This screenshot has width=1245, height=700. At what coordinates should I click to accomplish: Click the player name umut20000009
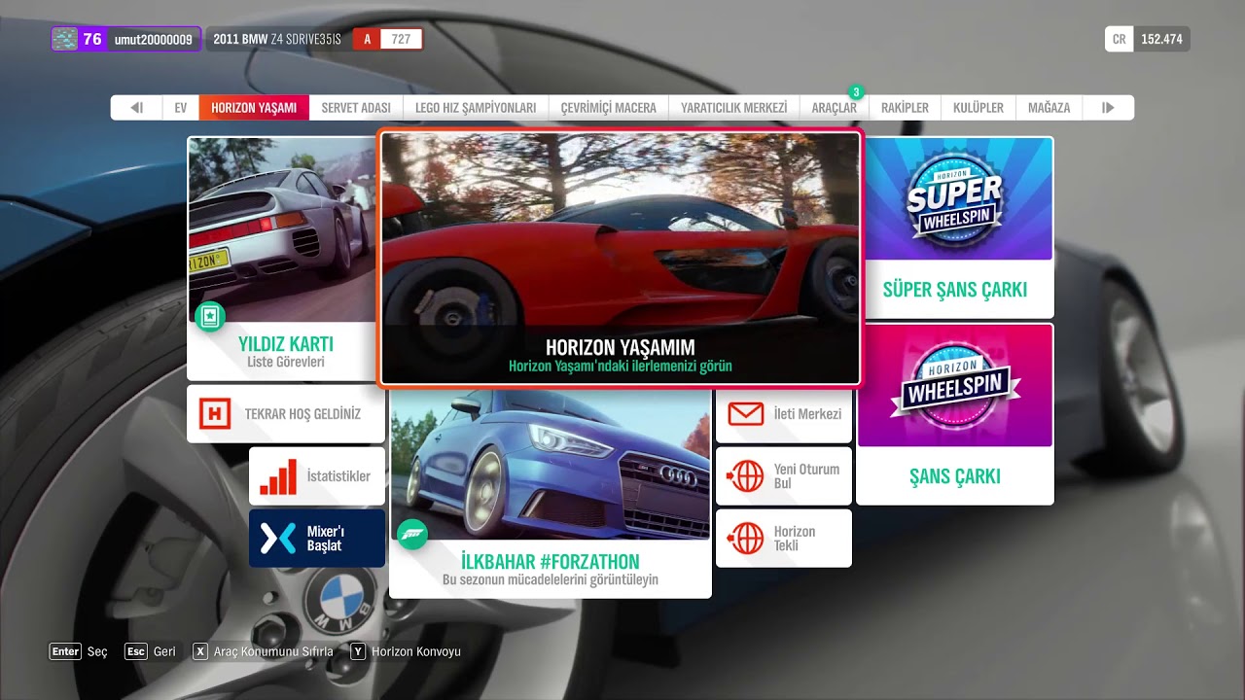click(x=153, y=40)
